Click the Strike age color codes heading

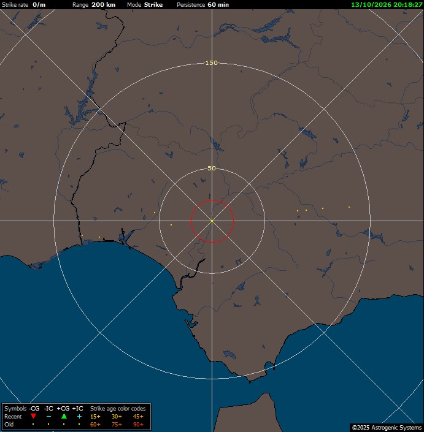point(118,408)
